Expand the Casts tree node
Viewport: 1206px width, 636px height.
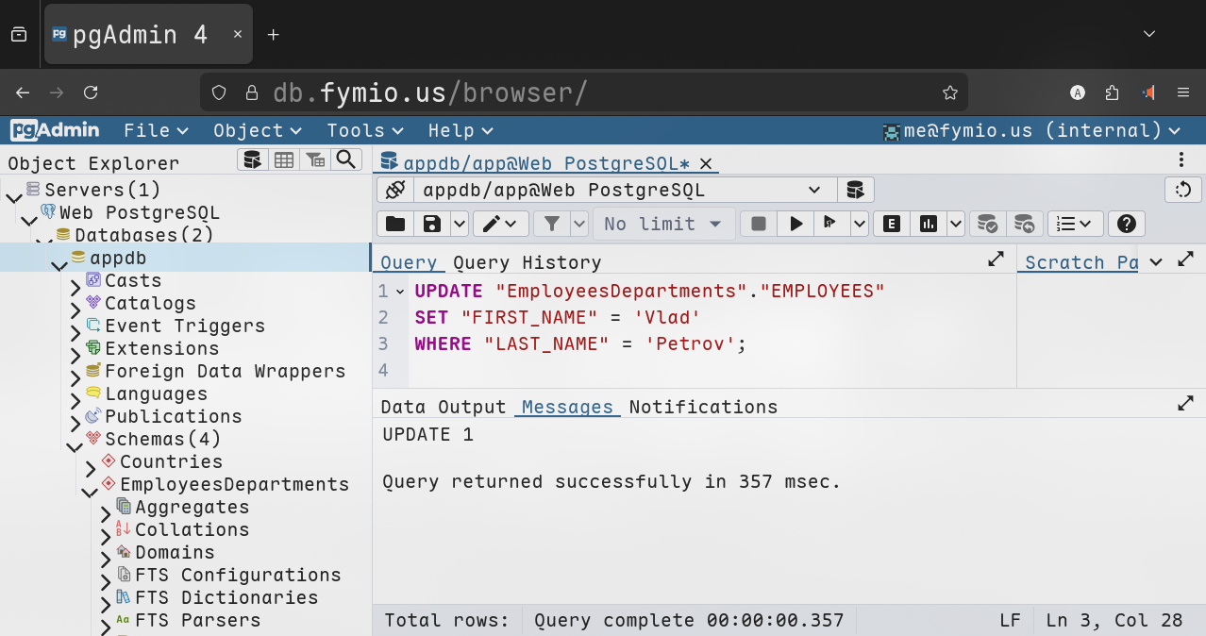tap(75, 281)
